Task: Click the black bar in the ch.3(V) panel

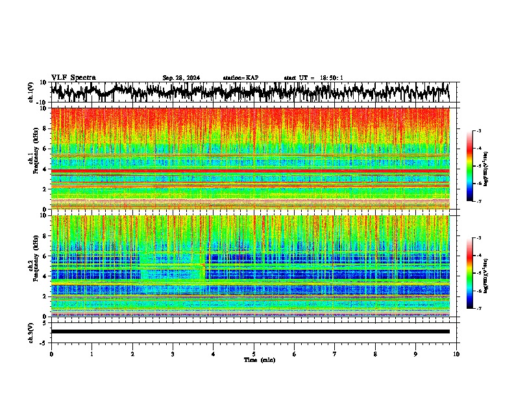Action: (250, 331)
